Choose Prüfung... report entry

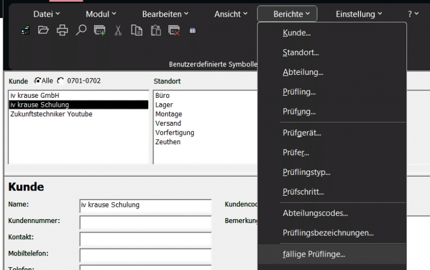(332, 112)
